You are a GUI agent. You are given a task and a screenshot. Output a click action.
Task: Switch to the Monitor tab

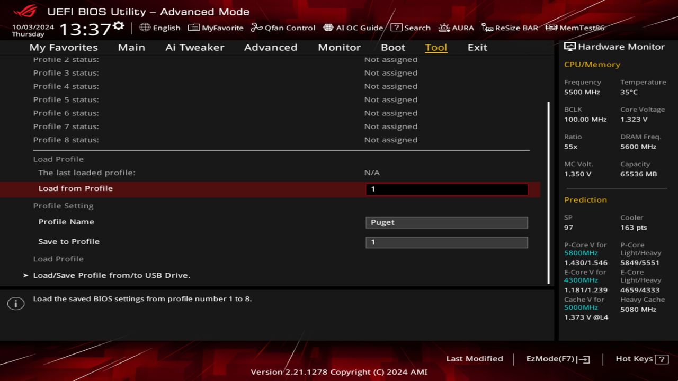pos(339,47)
